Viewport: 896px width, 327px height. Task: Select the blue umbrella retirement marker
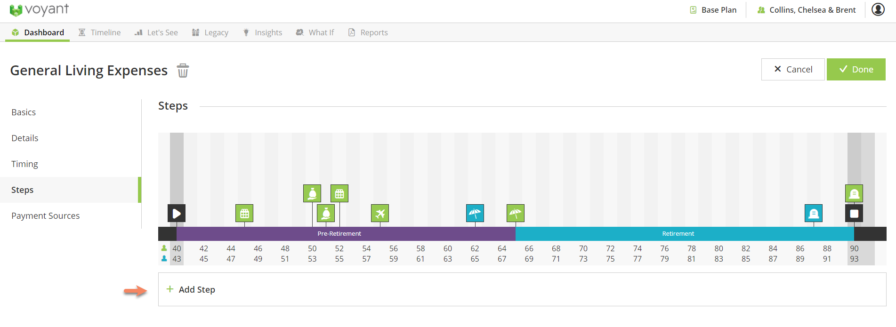475,213
